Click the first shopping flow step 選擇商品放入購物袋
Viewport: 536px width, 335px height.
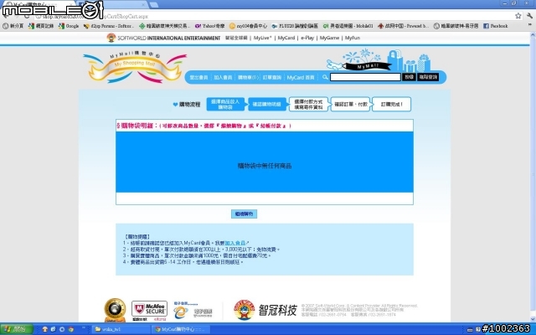[x=225, y=104]
